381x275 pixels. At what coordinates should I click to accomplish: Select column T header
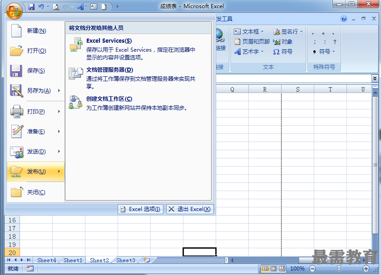[330, 89]
